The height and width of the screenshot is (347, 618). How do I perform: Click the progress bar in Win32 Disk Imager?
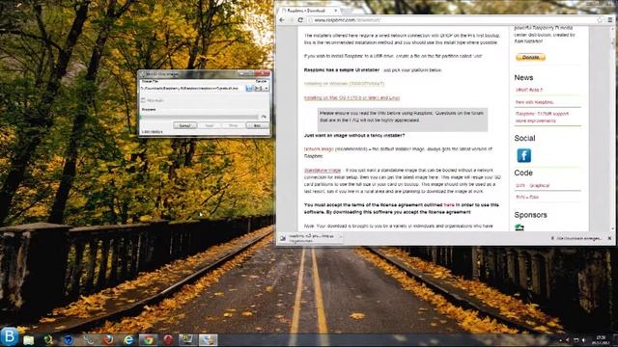point(200,117)
